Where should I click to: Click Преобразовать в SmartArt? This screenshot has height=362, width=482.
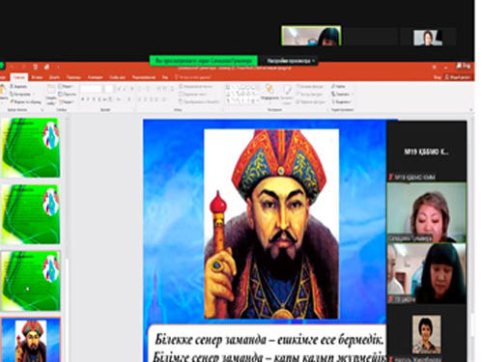[199, 101]
